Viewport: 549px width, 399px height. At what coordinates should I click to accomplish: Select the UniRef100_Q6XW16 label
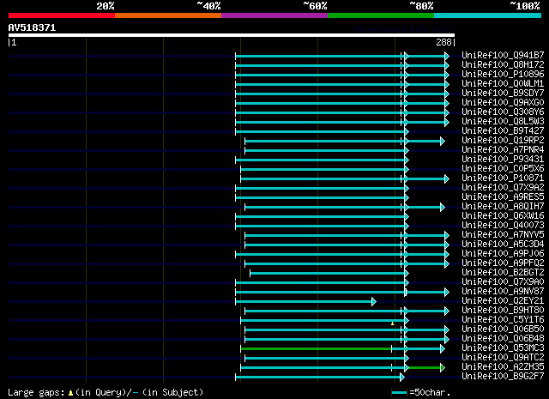pos(503,216)
